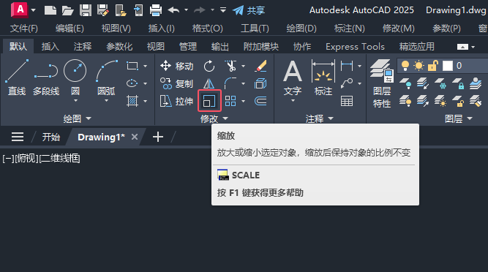Expand the Layers (图层) panel

(459, 118)
